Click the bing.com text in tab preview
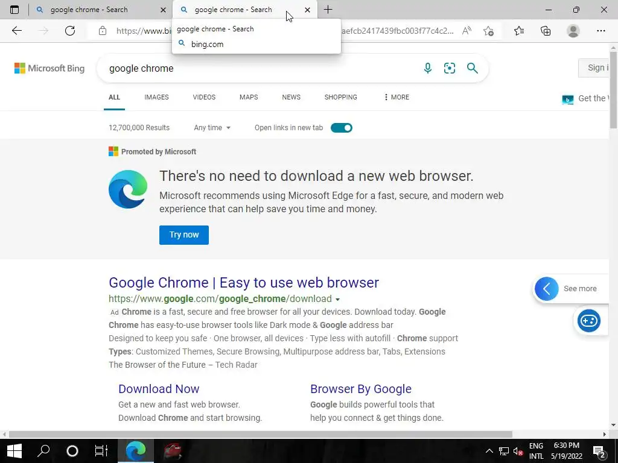This screenshot has height=463, width=618. [208, 44]
